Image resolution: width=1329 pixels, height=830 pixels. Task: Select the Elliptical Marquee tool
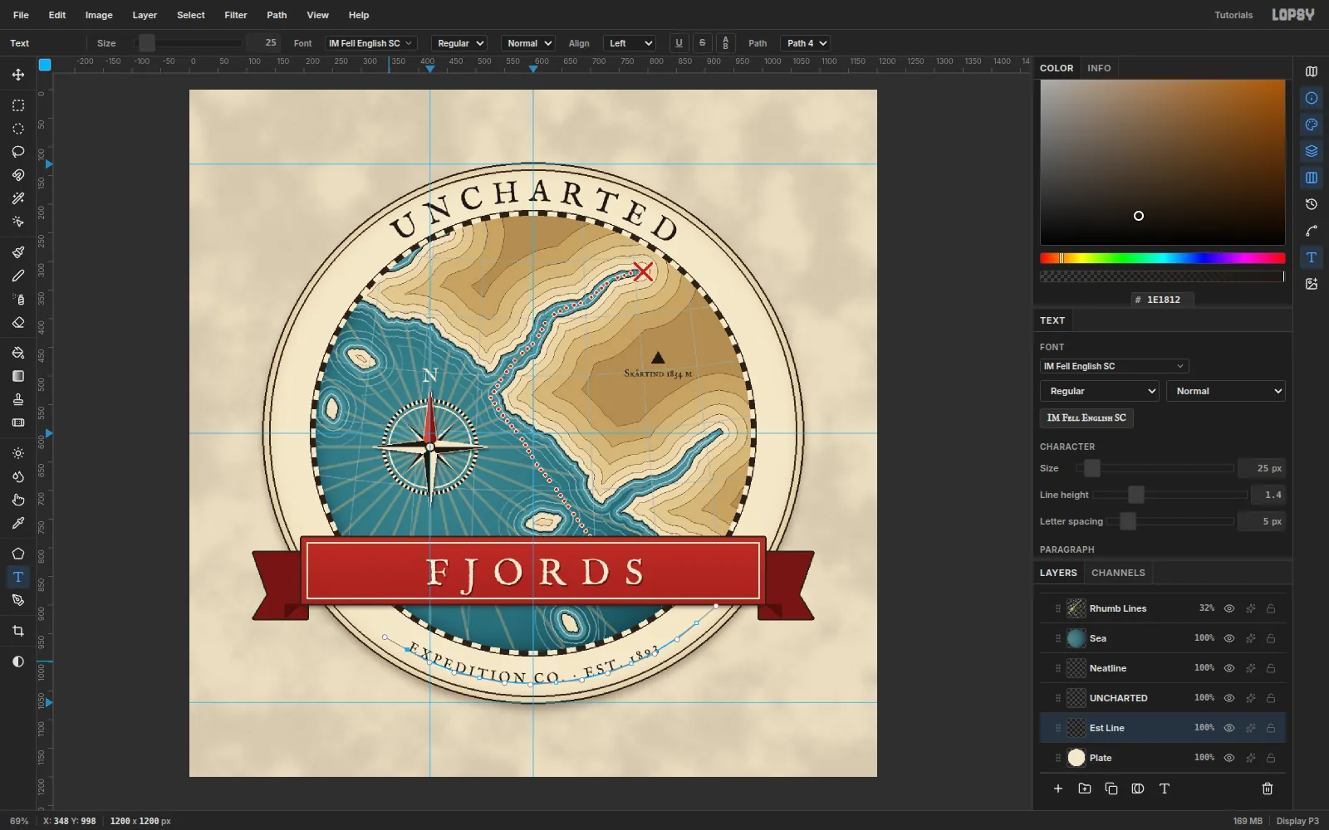tap(18, 129)
